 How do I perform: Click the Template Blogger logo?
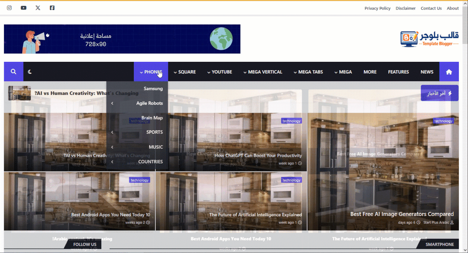pyautogui.click(x=430, y=38)
